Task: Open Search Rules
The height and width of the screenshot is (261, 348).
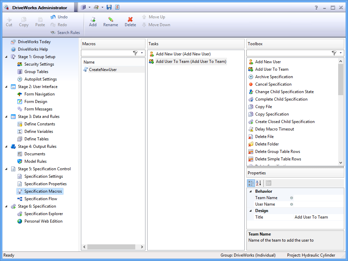Action: (x=65, y=32)
